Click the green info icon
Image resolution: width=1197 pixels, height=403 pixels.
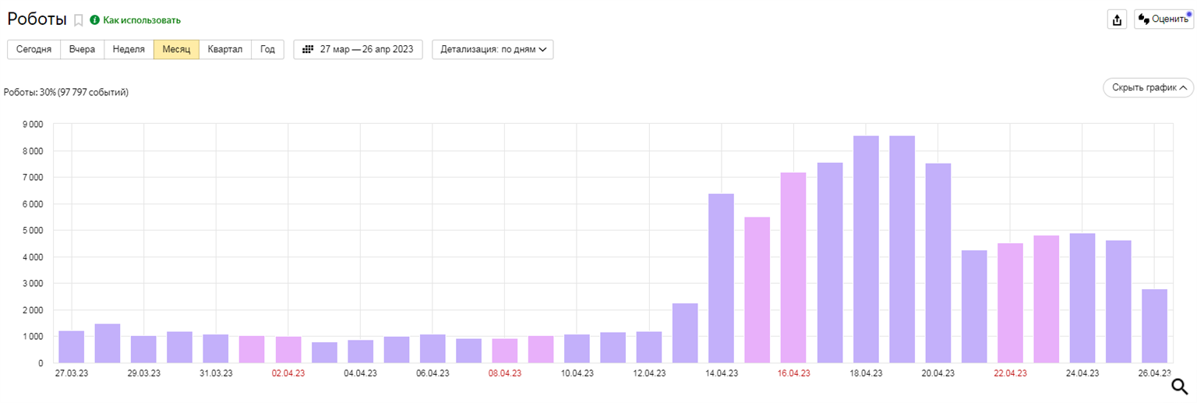click(x=95, y=20)
